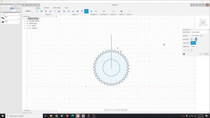Select the purple Create Form icon
Viewport: 210px width, 118px height.
click(x=59, y=11)
